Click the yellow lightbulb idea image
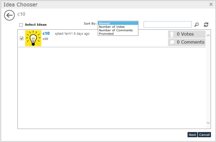The width and height of the screenshot is (216, 142). tap(33, 38)
